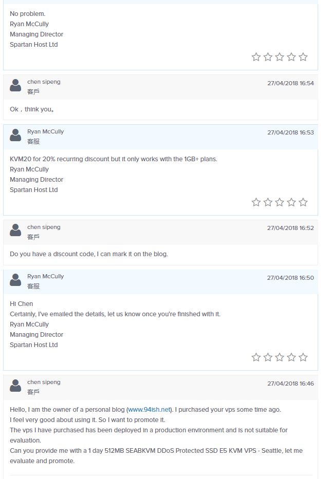
Task: Click the chen sipeng name on 16:46 message
Action: click(44, 382)
